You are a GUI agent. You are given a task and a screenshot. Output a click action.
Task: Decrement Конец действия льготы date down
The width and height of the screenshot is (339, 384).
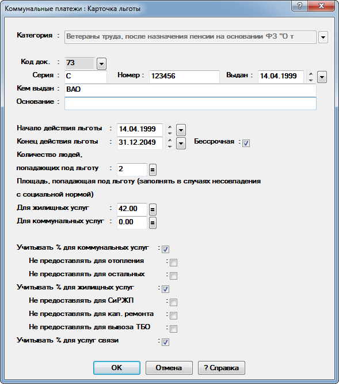[x=170, y=146]
